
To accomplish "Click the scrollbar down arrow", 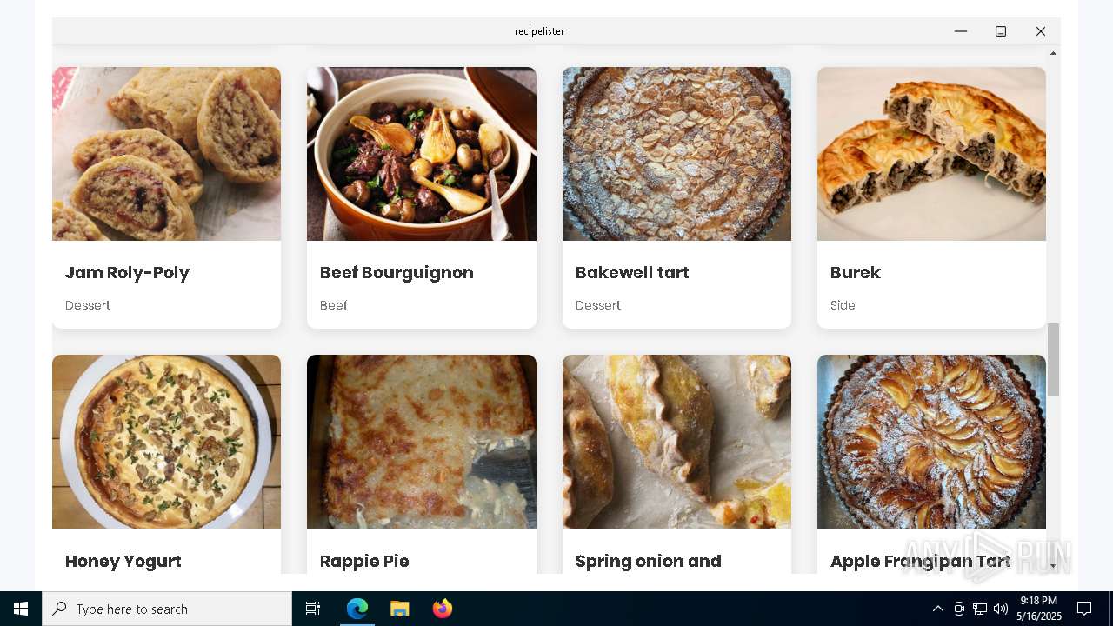I will pos(1053,566).
